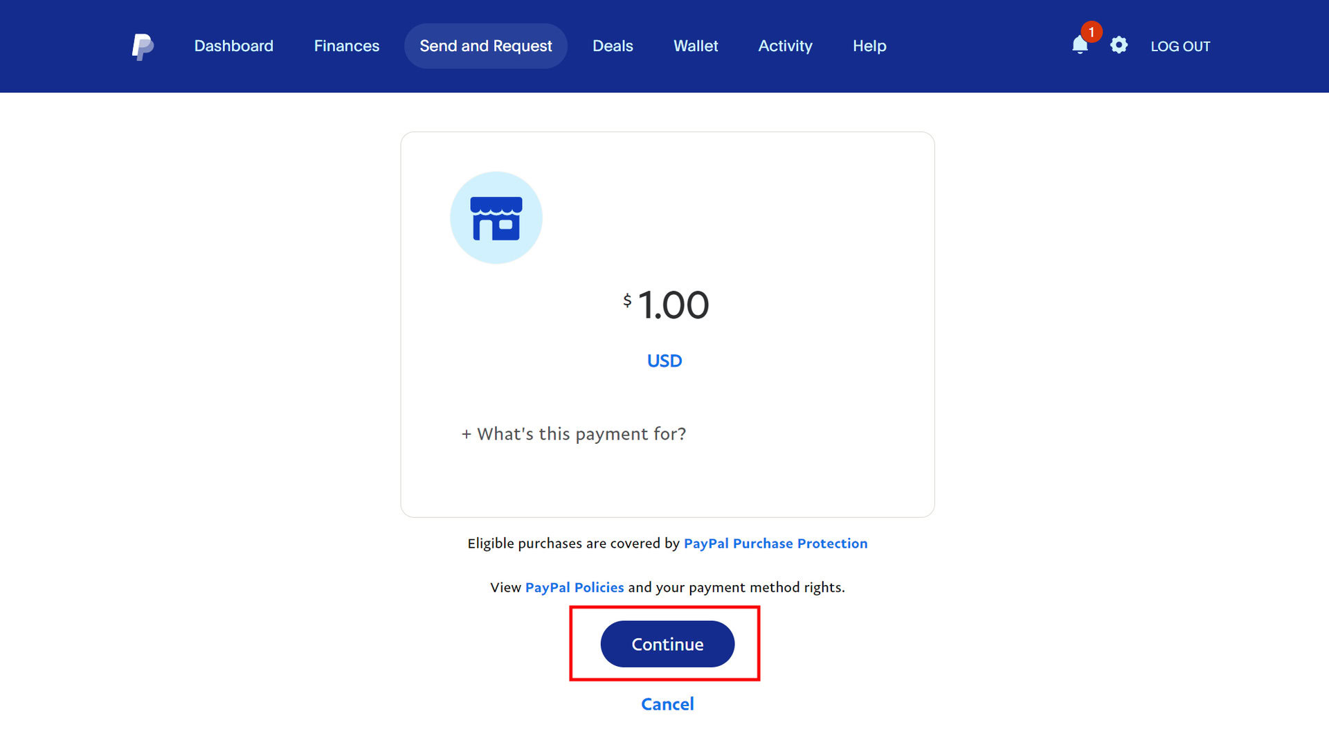Image resolution: width=1329 pixels, height=747 pixels.
Task: Open the Finances menu item
Action: [347, 46]
